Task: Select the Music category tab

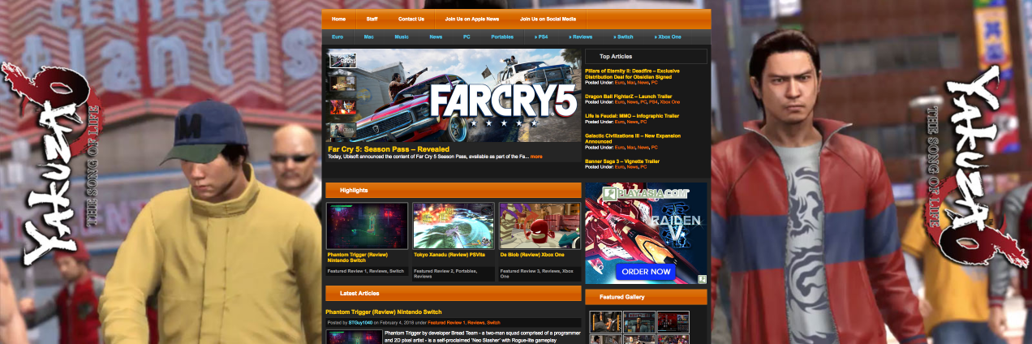Action: click(402, 37)
